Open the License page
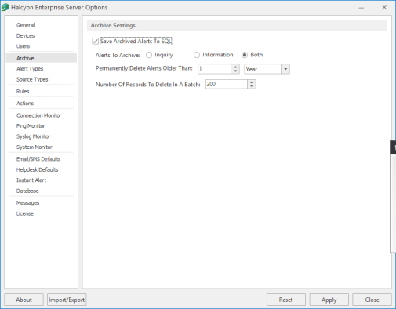This screenshot has height=309, width=396. click(25, 213)
